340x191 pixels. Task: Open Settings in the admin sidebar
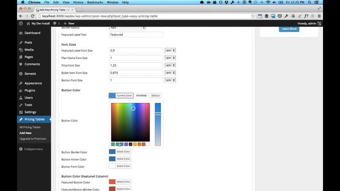[30, 112]
